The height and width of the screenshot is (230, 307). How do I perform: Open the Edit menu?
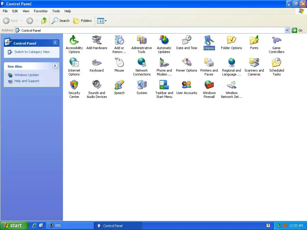(x=15, y=11)
